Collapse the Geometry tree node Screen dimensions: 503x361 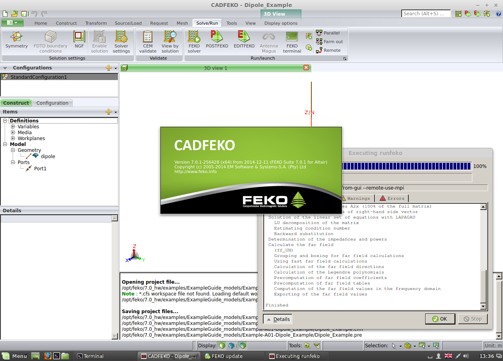[x=13, y=150]
